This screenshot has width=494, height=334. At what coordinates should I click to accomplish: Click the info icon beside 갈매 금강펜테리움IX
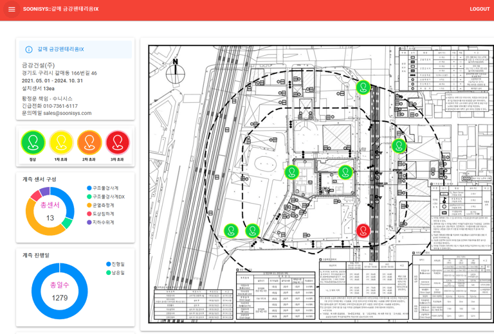(x=29, y=49)
